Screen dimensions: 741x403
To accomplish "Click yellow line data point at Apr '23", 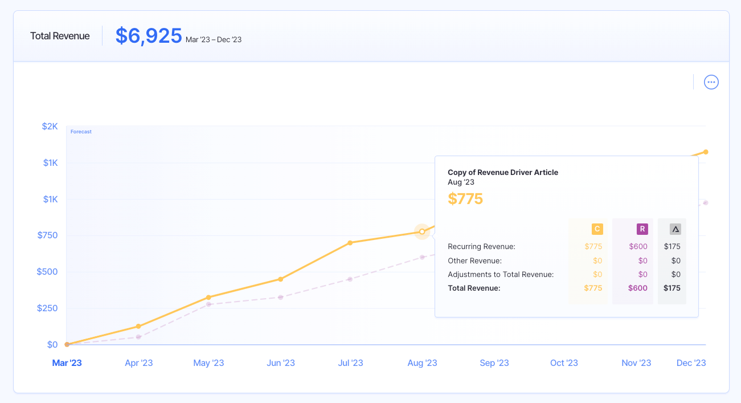I will click(138, 327).
